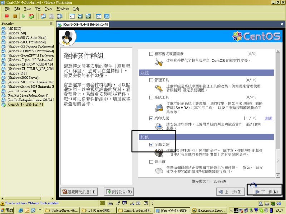Click the Console view toolbar icon
Screen dimensions: 286x214
tap(107, 16)
